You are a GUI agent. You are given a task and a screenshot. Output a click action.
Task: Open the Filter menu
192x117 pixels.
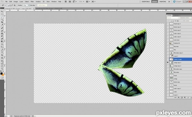coord(32,2)
